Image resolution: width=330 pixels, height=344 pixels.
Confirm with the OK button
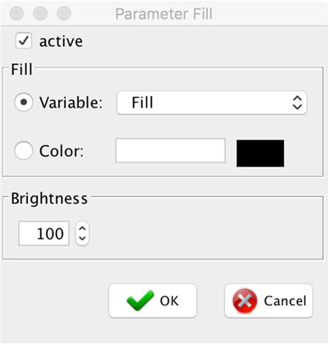(153, 300)
